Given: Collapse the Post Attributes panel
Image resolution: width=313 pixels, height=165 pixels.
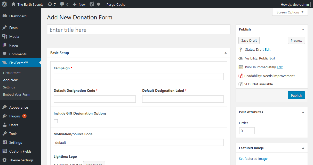Looking at the screenshot, I should click(x=303, y=112).
